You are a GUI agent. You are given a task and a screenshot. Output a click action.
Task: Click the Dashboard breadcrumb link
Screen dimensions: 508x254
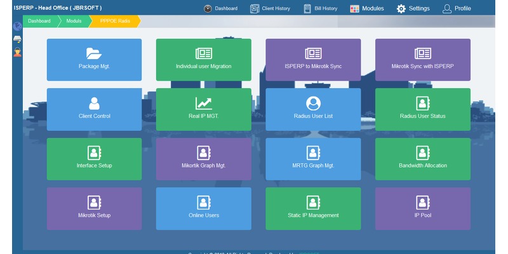tap(39, 21)
